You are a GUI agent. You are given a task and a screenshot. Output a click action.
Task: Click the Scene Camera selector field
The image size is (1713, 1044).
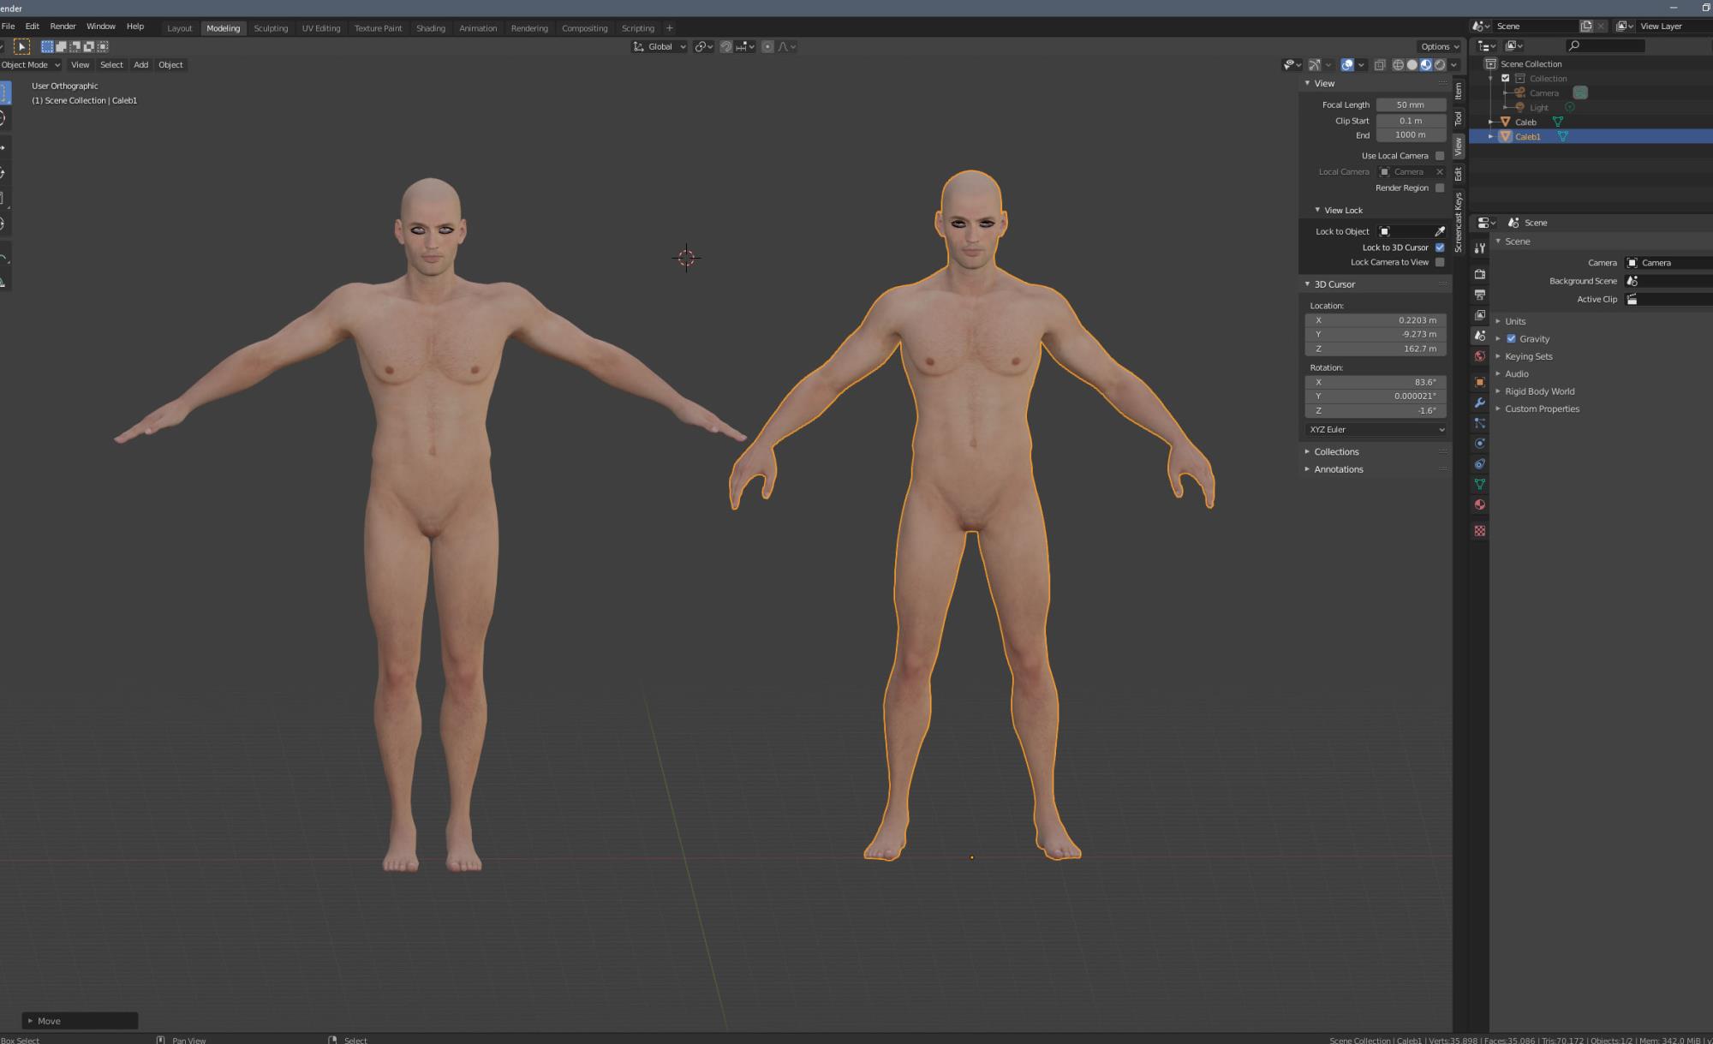1668,263
